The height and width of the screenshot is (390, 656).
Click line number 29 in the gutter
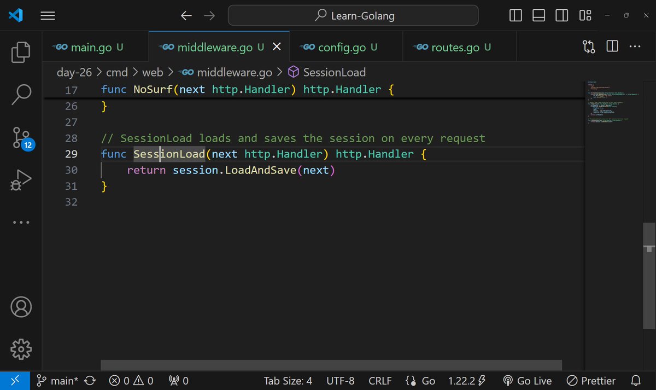point(71,154)
